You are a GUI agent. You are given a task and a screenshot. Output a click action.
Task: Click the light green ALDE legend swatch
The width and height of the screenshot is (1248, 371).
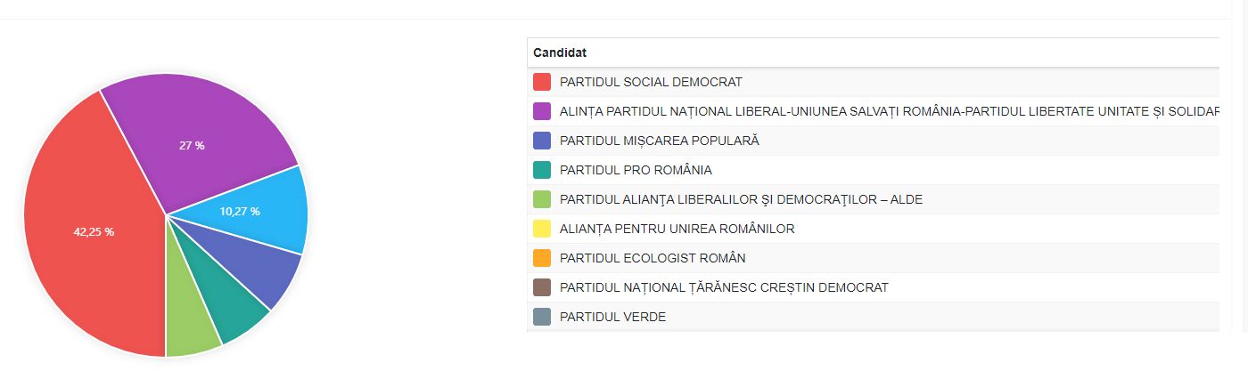pyautogui.click(x=542, y=199)
